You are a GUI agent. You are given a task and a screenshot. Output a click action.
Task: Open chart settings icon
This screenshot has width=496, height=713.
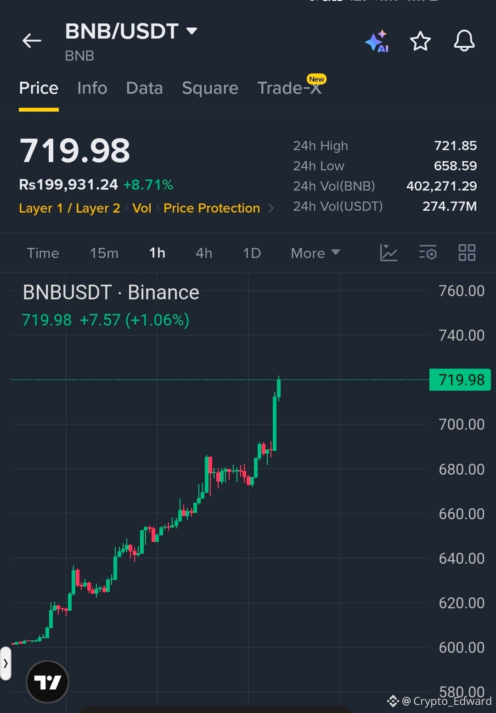428,253
